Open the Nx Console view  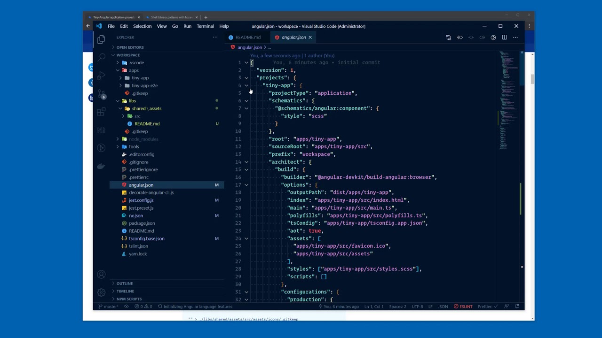(101, 130)
